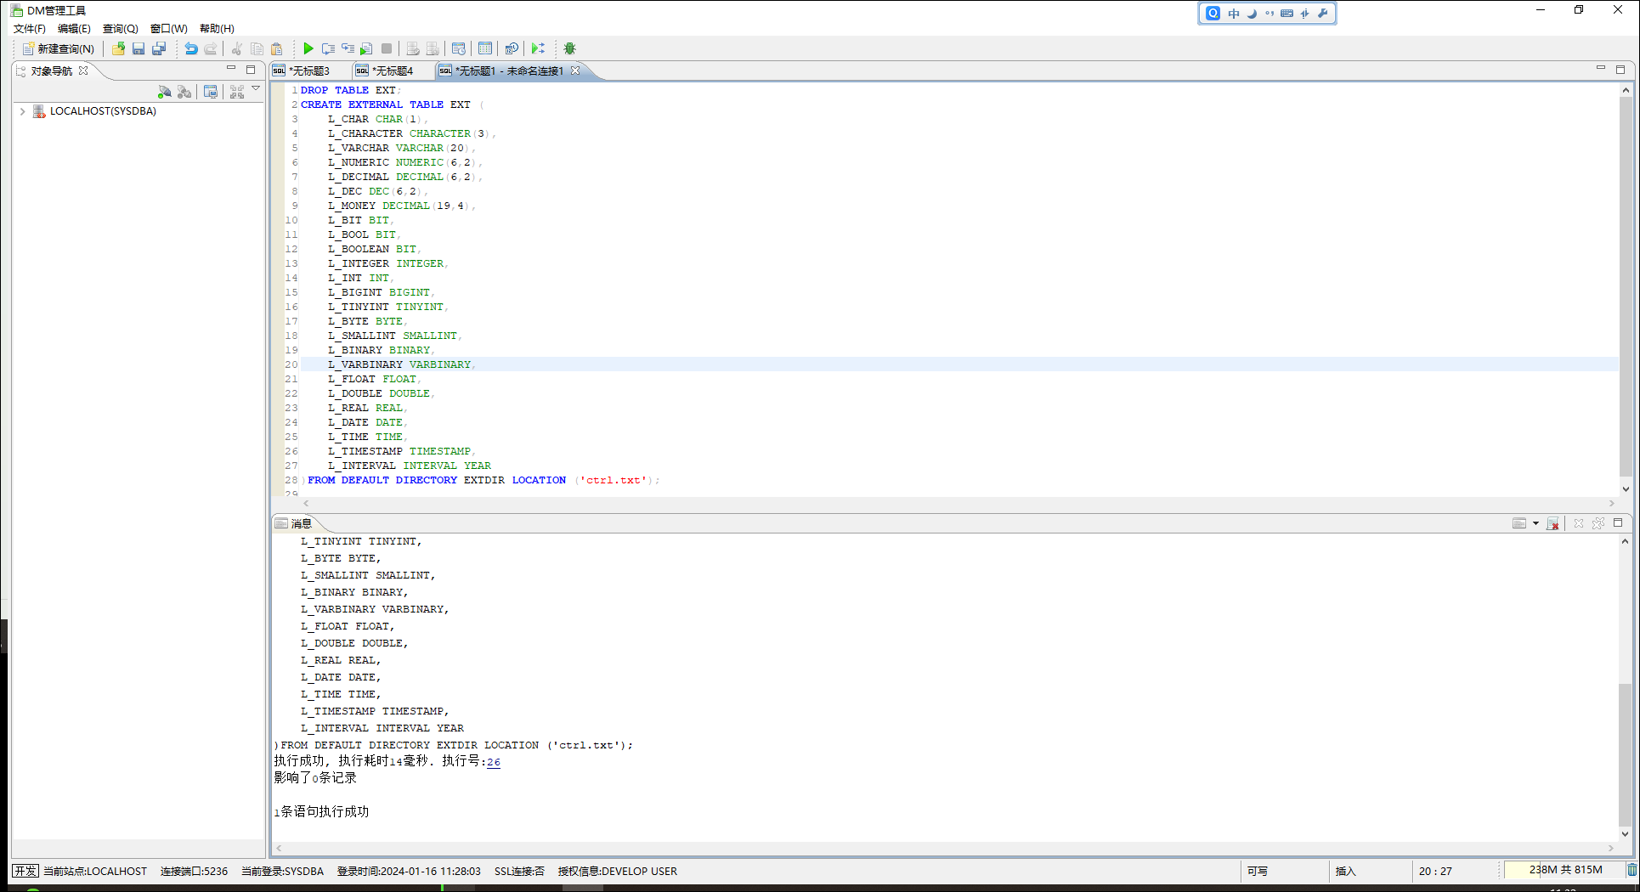Toggle the IME moon night mode icon

tap(1252, 13)
